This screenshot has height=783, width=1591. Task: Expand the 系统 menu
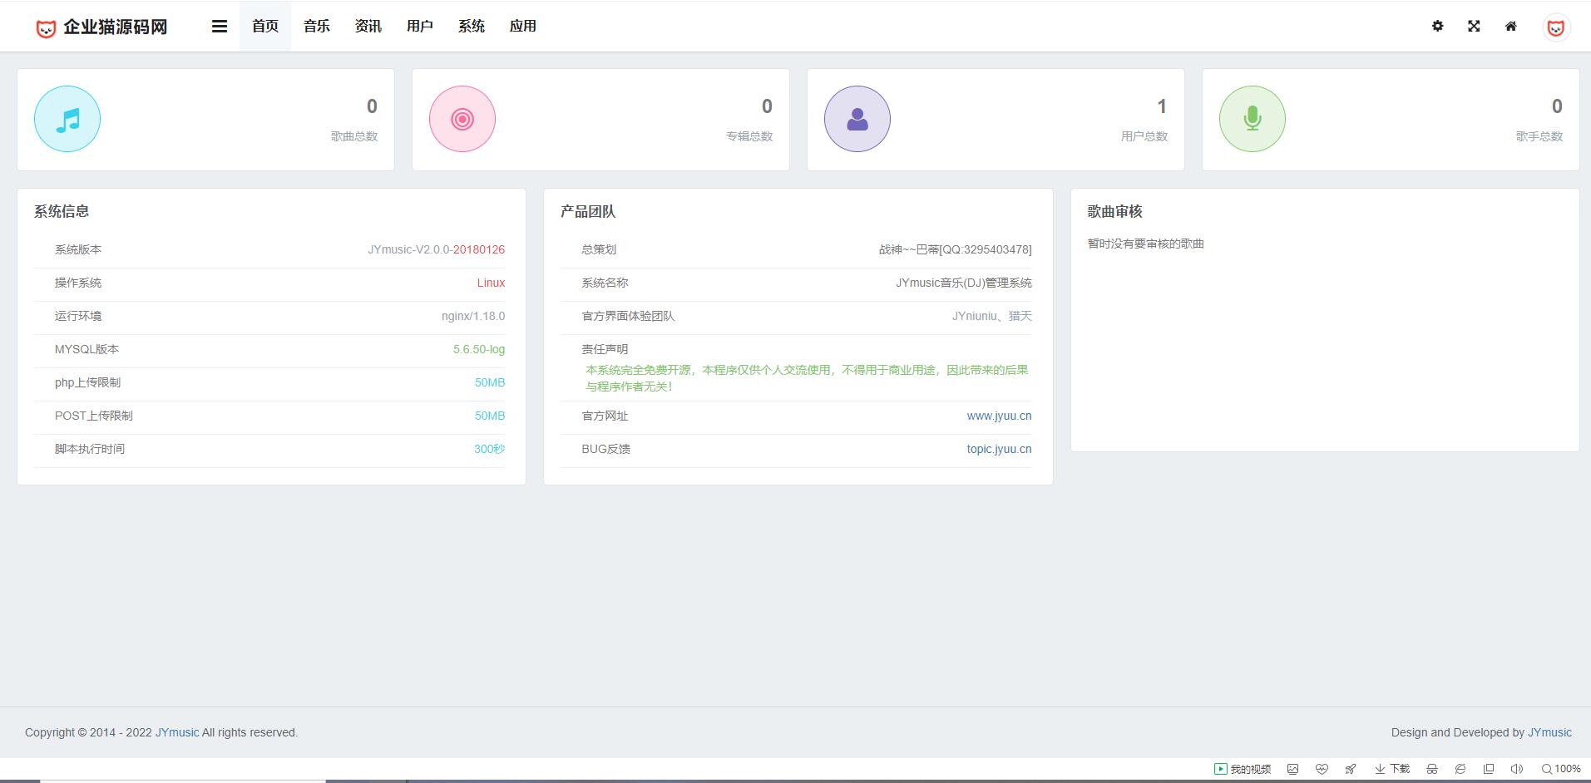point(472,27)
